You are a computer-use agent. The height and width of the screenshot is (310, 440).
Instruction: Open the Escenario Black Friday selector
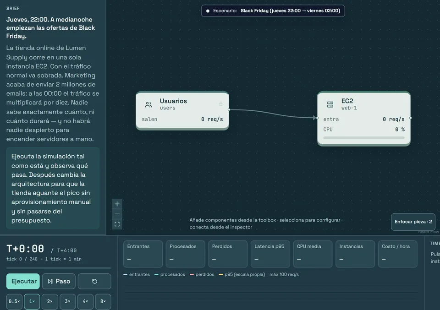(273, 11)
